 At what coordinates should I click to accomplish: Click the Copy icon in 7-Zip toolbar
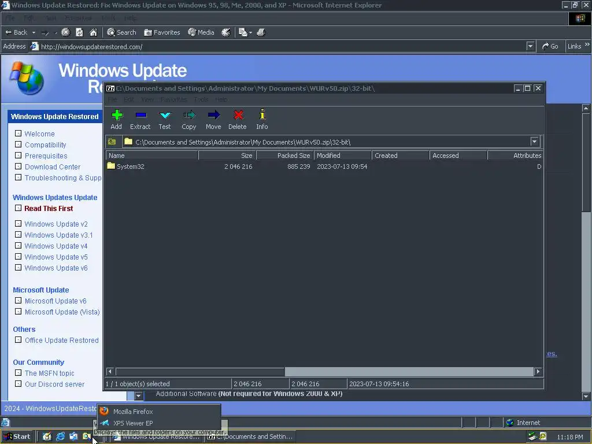click(x=189, y=115)
